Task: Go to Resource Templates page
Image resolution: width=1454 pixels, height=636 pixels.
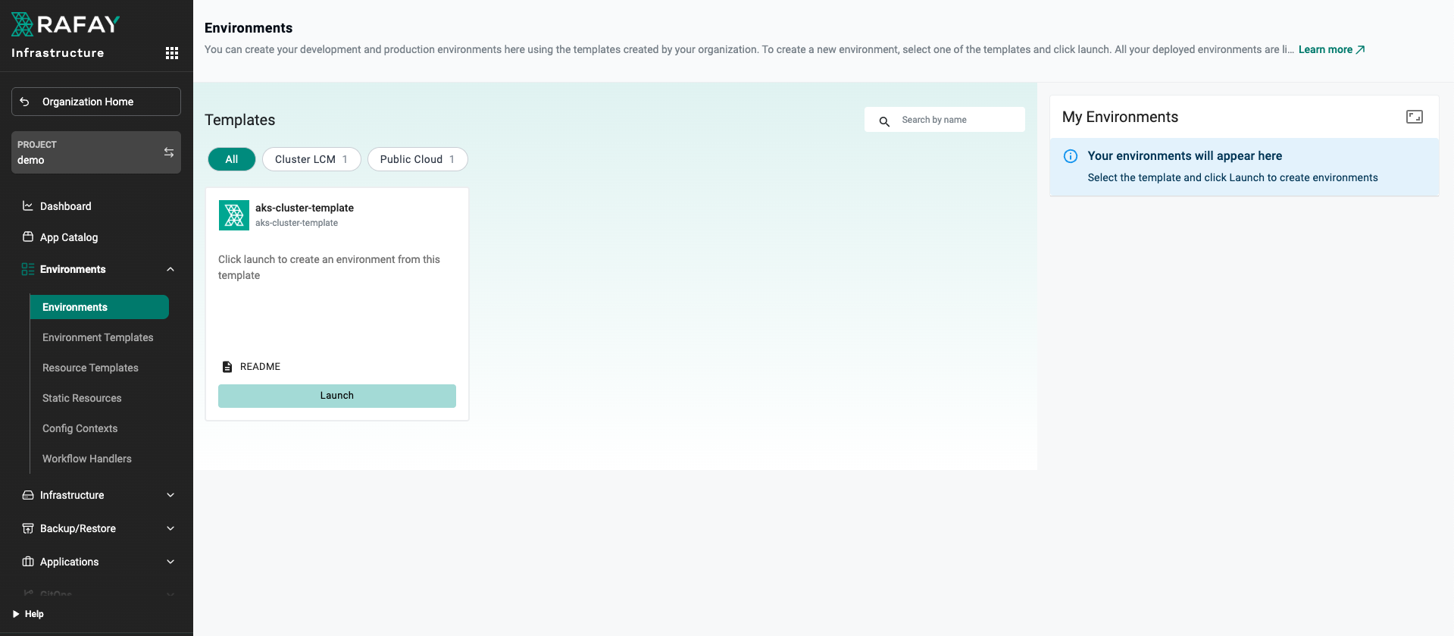Action: [x=90, y=368]
